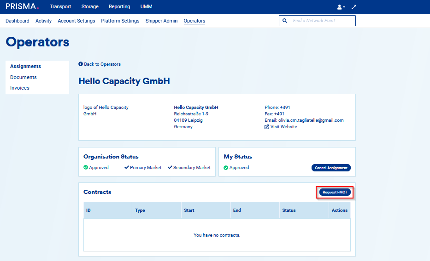Viewport: 430px width, 261px height.
Task: Click the Type column header
Action: tap(157, 210)
